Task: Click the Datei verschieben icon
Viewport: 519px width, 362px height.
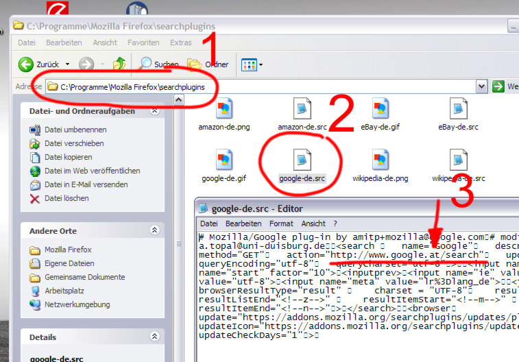Action: (35, 143)
